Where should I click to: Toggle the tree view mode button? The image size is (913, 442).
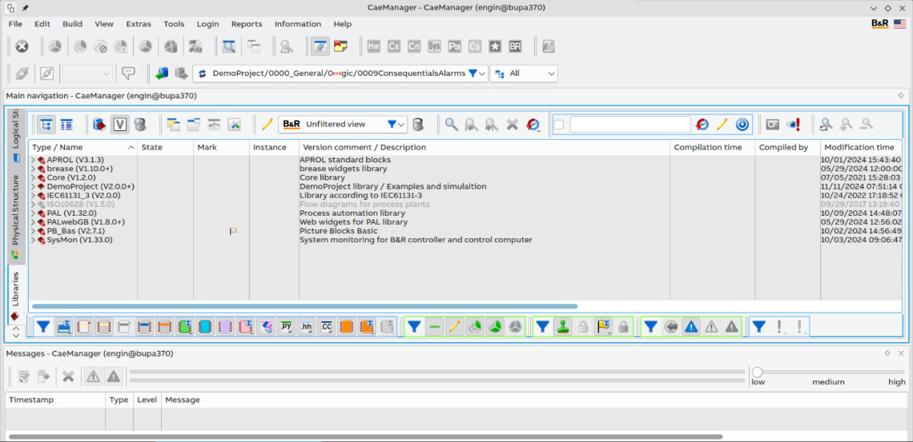pyautogui.click(x=46, y=125)
